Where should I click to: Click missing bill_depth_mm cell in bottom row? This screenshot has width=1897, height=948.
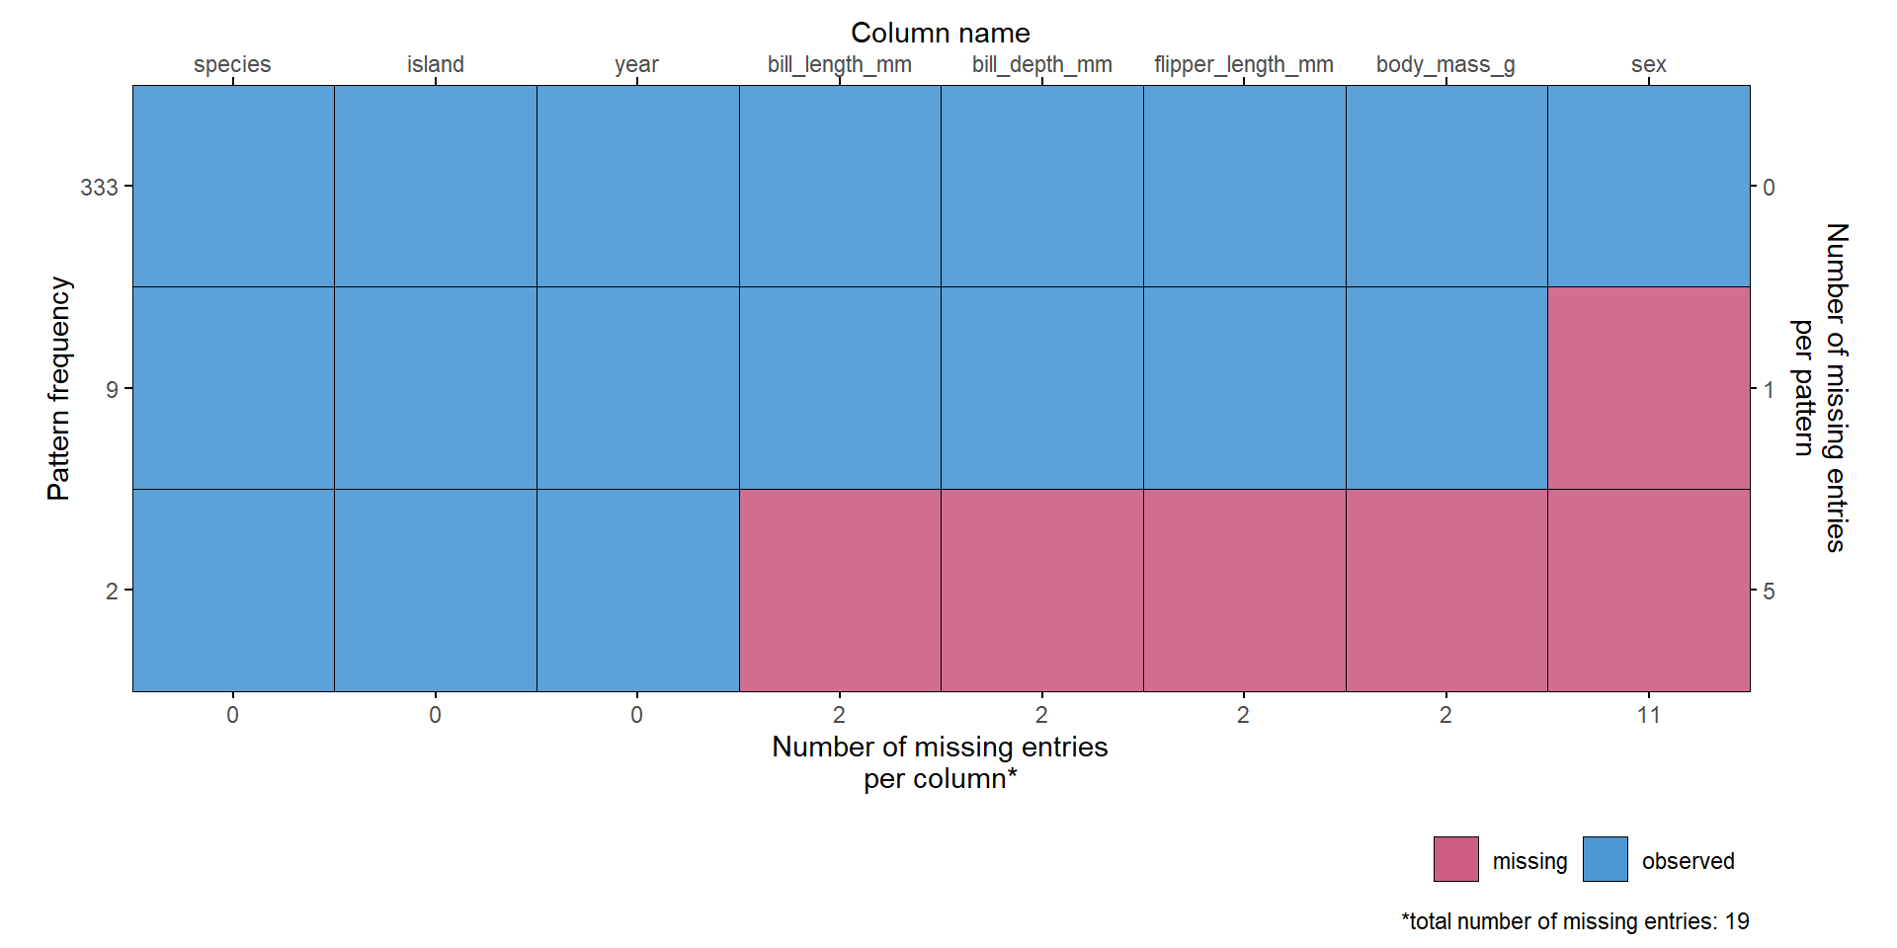coord(1041,591)
